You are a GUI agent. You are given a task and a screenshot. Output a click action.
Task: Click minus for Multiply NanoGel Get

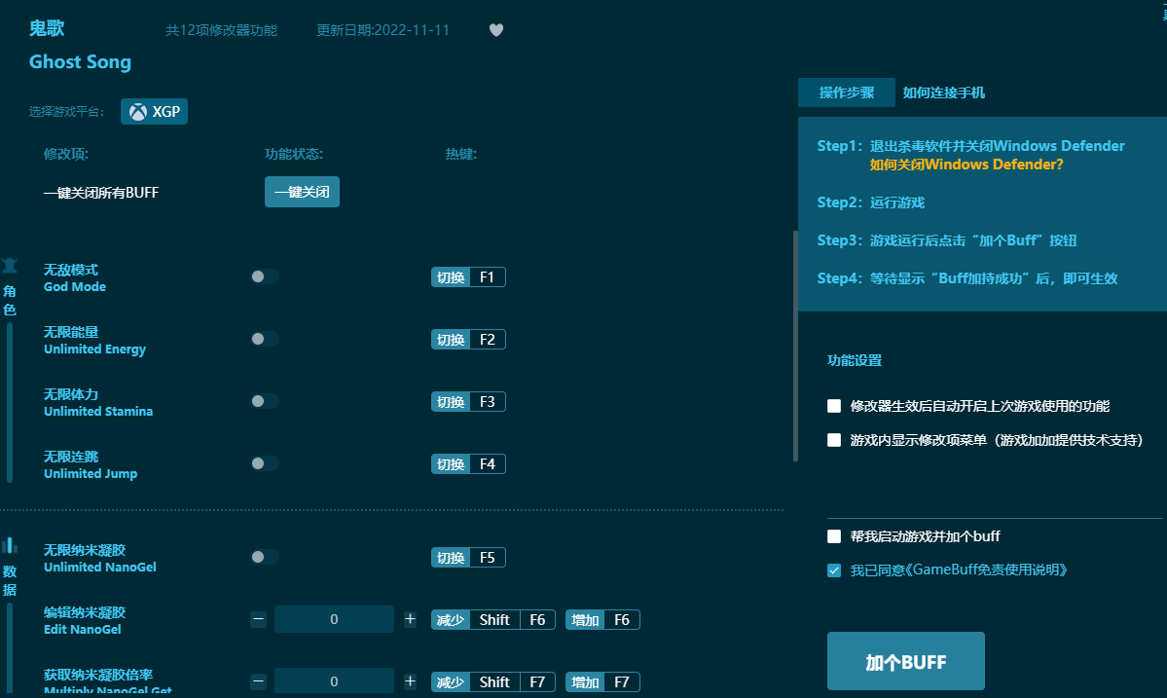click(x=258, y=681)
